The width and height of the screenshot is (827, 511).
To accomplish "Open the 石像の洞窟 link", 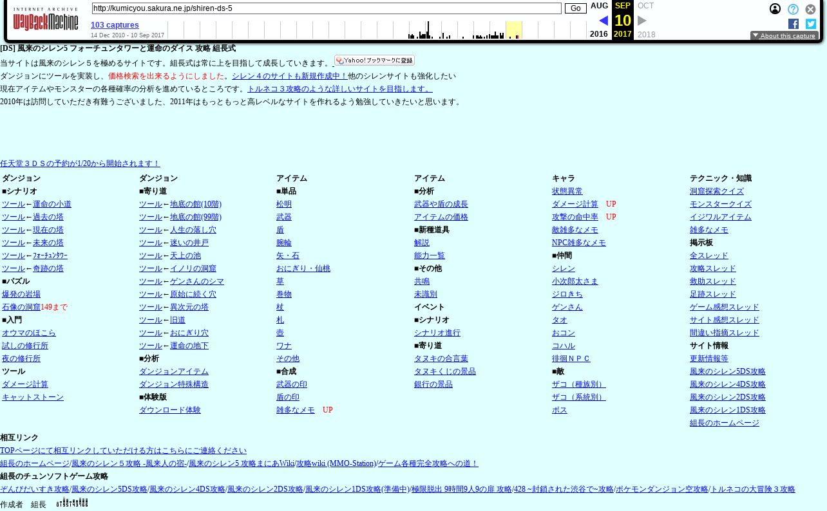I will (21, 307).
